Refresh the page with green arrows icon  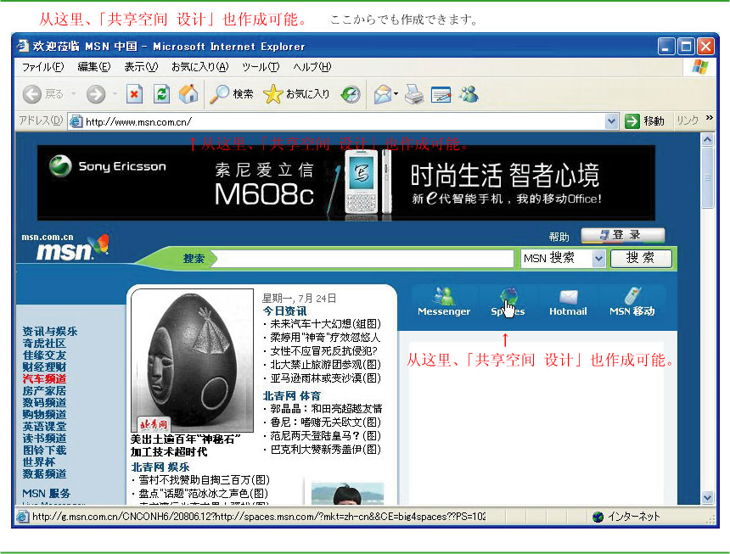click(x=161, y=94)
